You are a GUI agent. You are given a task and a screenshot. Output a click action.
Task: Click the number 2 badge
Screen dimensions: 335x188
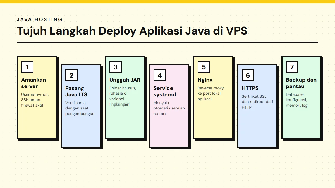tap(71, 75)
